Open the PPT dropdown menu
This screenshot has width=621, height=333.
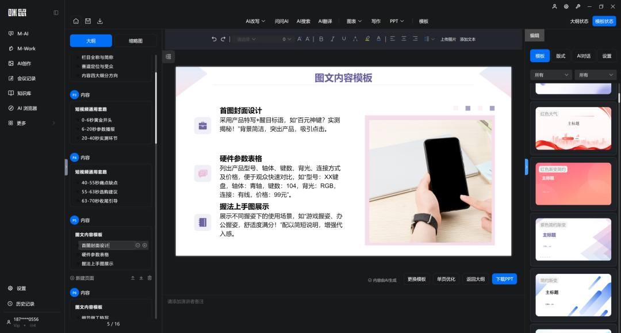397,21
